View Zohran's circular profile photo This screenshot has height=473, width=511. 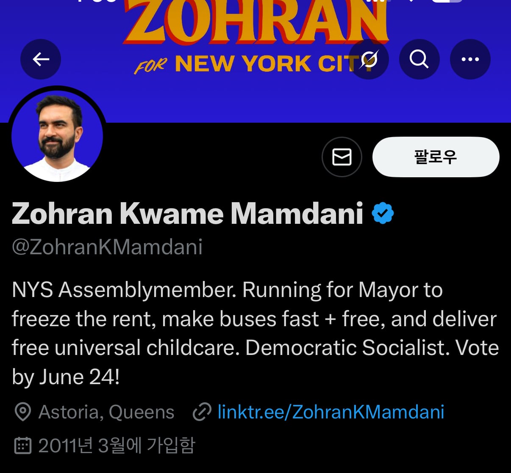[x=57, y=136]
